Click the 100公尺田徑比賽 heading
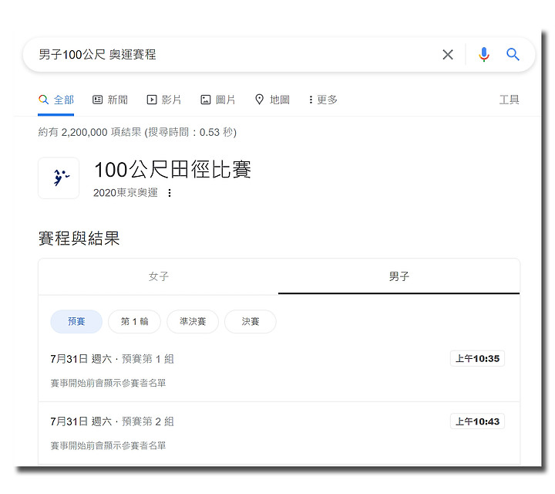 pos(173,169)
